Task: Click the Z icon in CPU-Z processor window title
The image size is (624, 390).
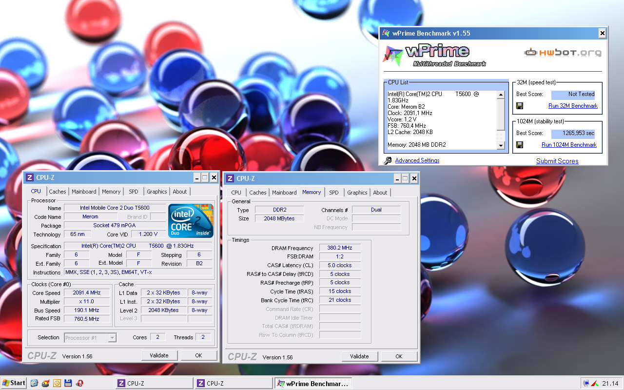Action: pyautogui.click(x=30, y=177)
